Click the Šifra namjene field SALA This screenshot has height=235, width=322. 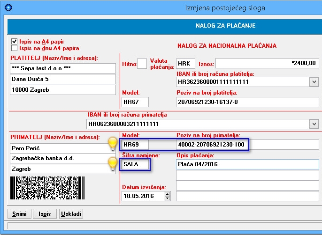(x=135, y=164)
